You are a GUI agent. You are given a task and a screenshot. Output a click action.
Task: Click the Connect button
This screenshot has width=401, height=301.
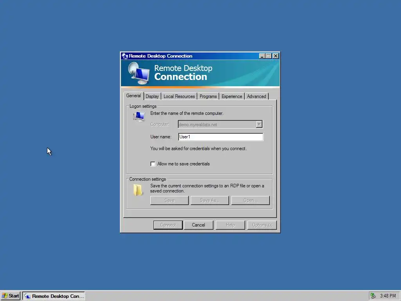(x=168, y=225)
